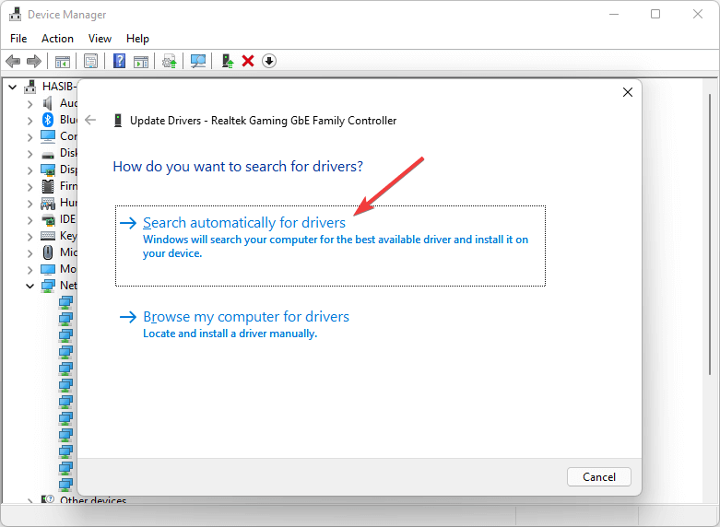The image size is (720, 527).
Task: Click the Forward arrow toolbar icon
Action: click(x=34, y=61)
